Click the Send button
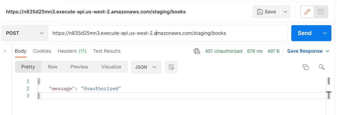 [305, 33]
